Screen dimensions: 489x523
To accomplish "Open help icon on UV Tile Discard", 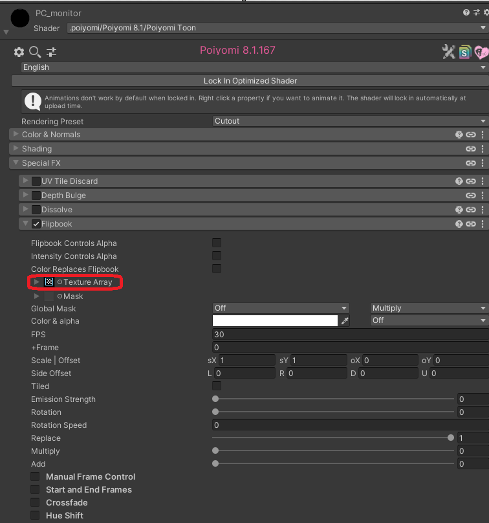I will tap(459, 181).
